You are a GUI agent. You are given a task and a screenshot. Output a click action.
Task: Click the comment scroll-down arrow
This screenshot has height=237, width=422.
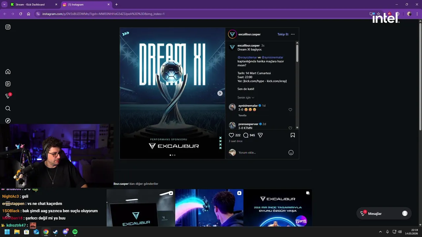point(297,128)
